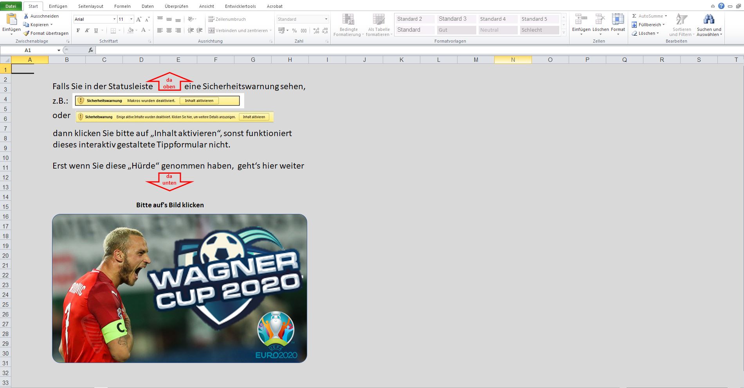The image size is (744, 388).
Task: Apply the Standard 3 cell style
Action: coord(456,19)
